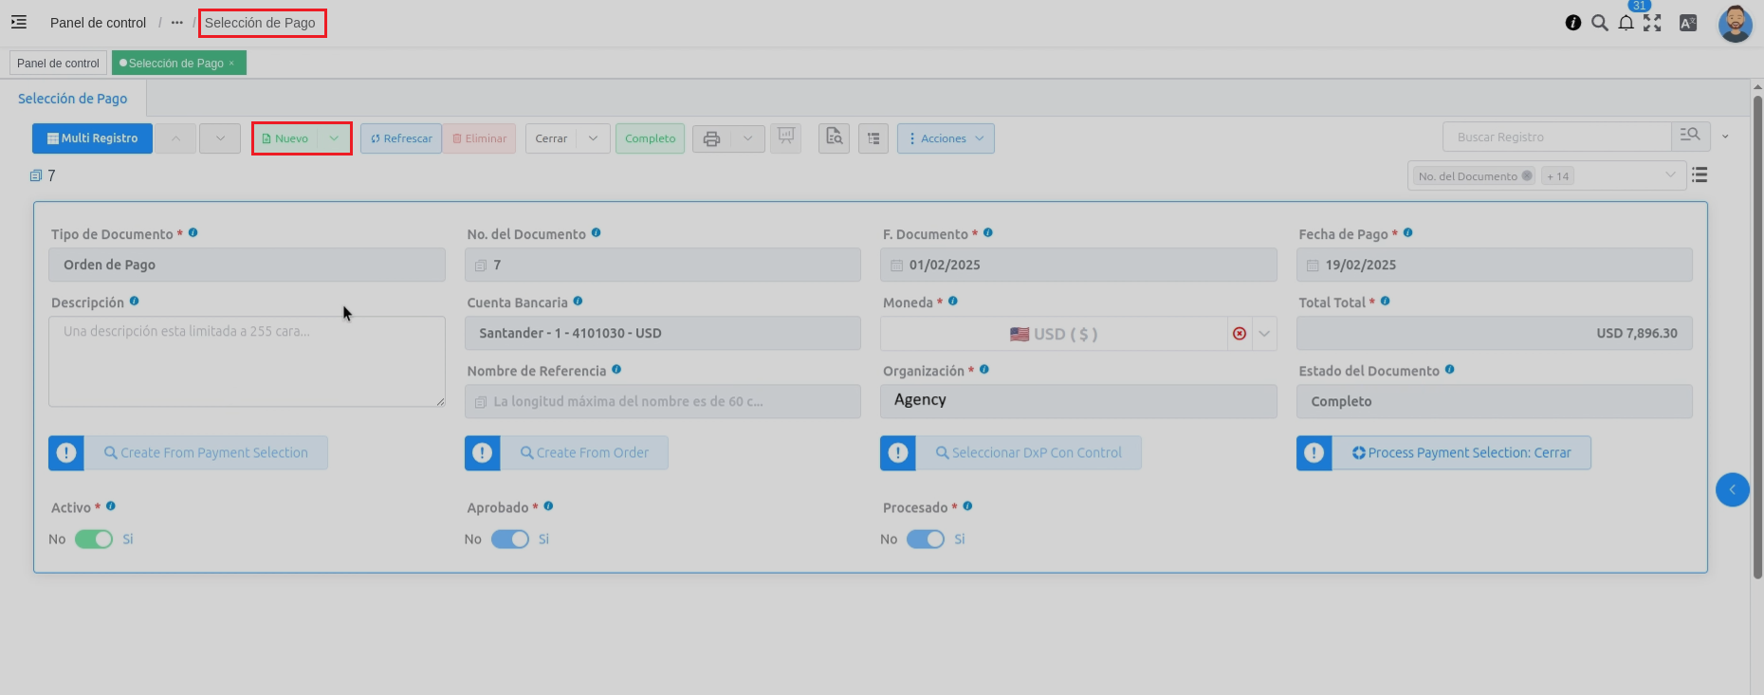Viewport: 1764px width, 695px height.
Task: Toggle the Procesado switch
Action: (925, 539)
